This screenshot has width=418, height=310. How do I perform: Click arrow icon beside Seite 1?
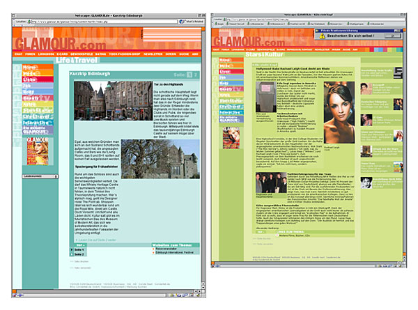coord(72,250)
